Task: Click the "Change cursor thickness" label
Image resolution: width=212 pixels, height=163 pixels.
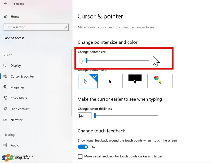Action: point(95,109)
